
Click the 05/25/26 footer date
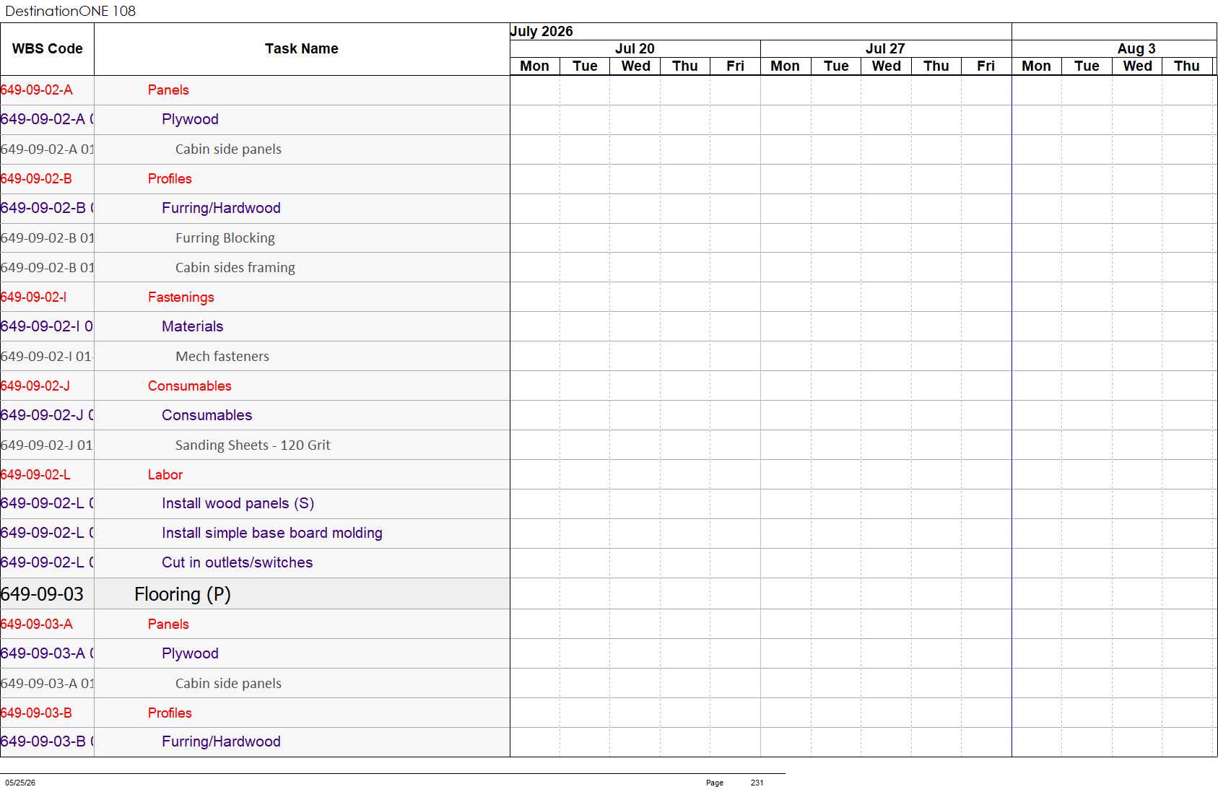[x=20, y=783]
